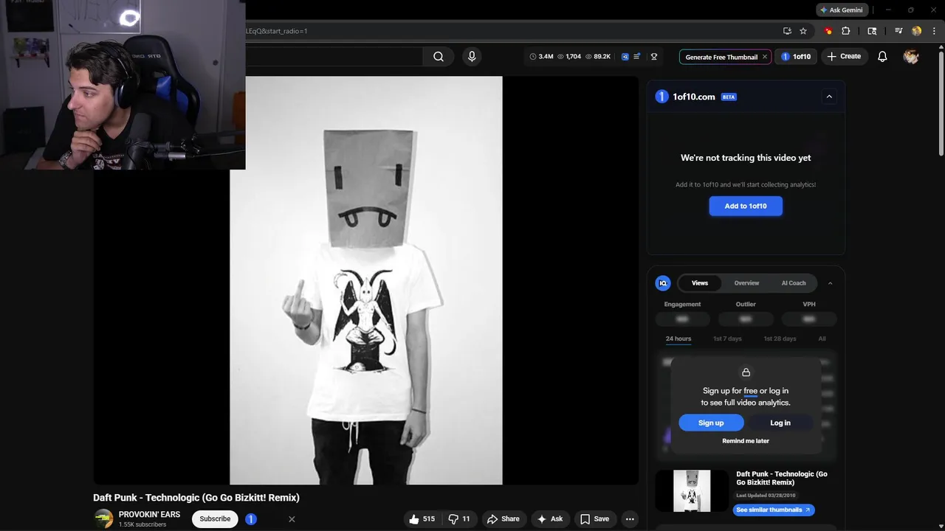Open the Daft Punk thumbnail in sidebar
This screenshot has width=945, height=531.
[692, 490]
